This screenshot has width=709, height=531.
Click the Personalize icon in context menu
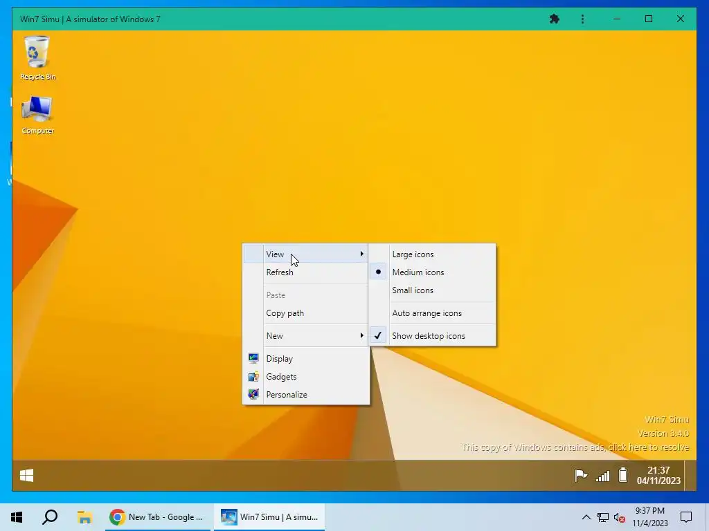point(253,394)
